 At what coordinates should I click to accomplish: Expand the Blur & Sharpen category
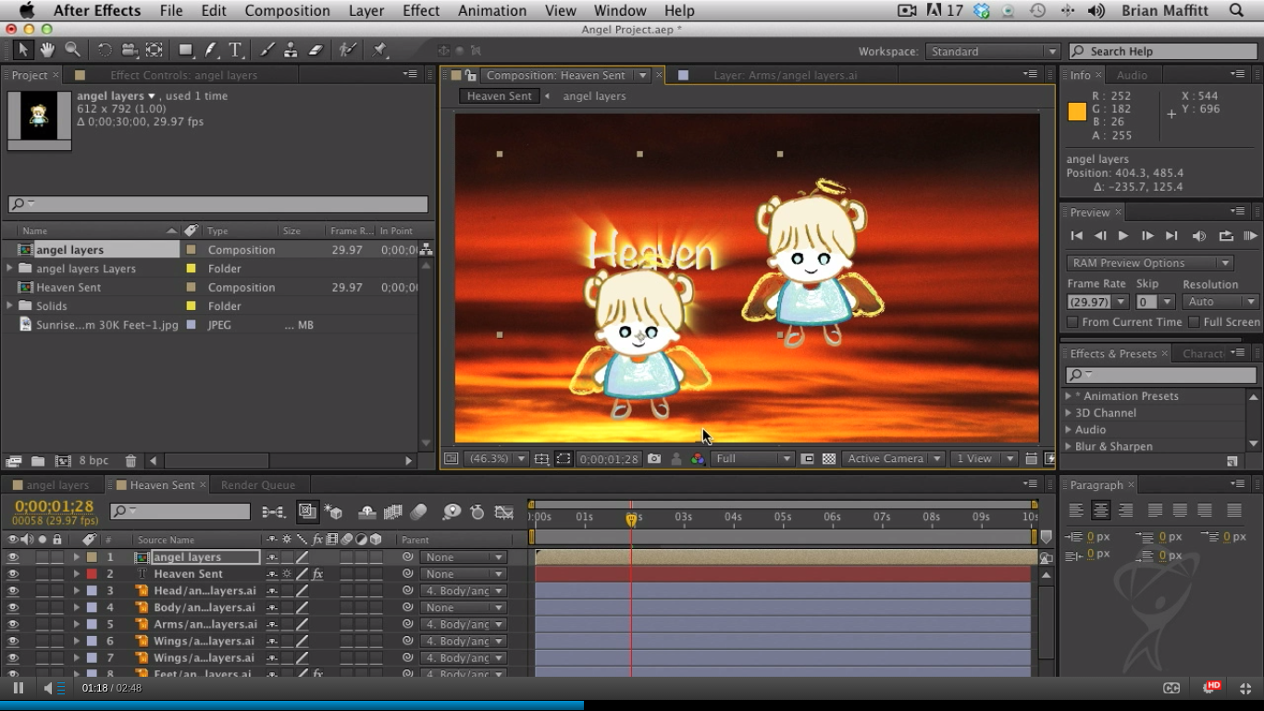click(1069, 446)
